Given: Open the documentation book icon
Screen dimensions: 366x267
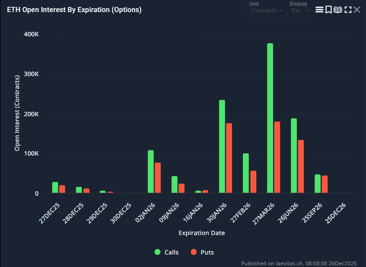Looking at the screenshot, I should pos(338,9).
